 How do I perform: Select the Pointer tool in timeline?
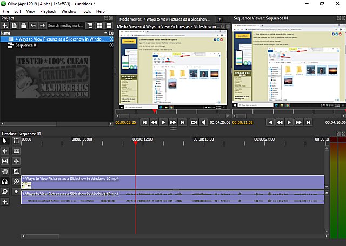(x=5, y=141)
